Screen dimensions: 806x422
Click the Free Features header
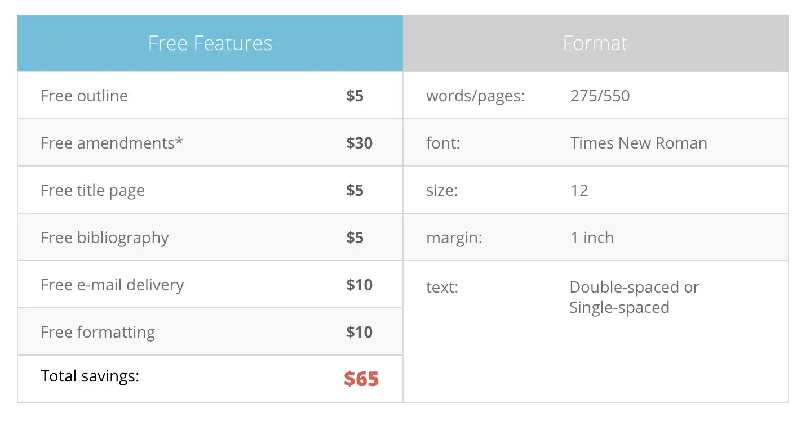coord(210,43)
